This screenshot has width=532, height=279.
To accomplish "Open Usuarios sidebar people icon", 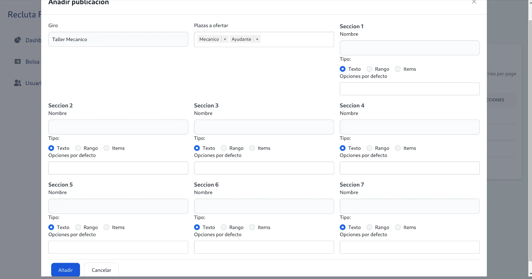I will click(x=18, y=83).
